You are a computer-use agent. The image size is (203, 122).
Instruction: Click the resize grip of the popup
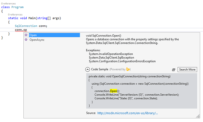click(x=198, y=116)
